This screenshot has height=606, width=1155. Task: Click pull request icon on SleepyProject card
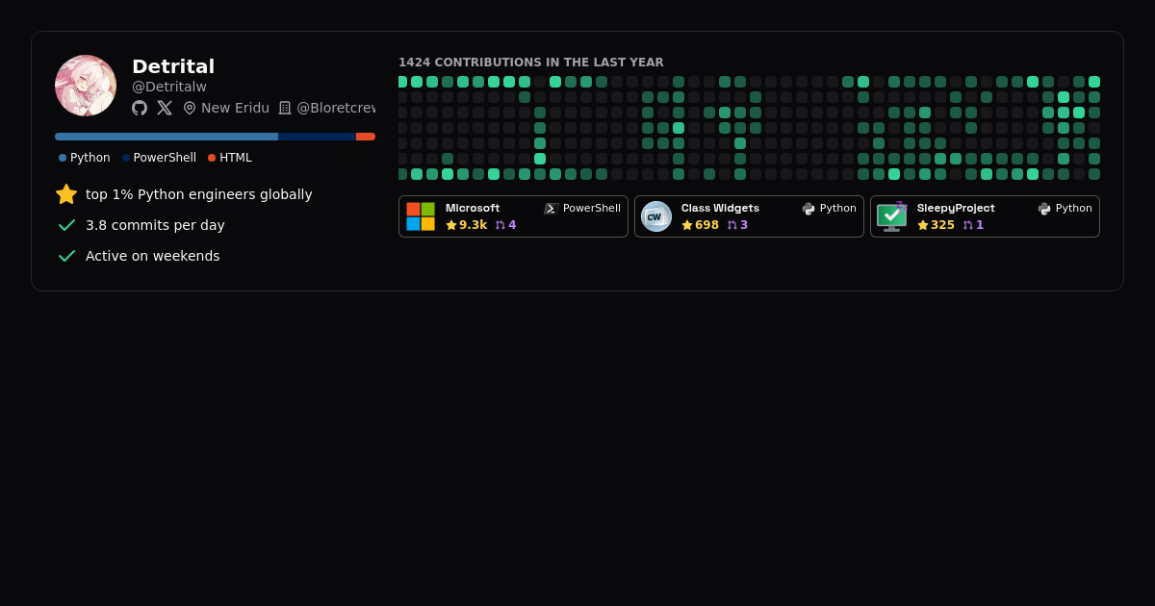[x=968, y=225]
